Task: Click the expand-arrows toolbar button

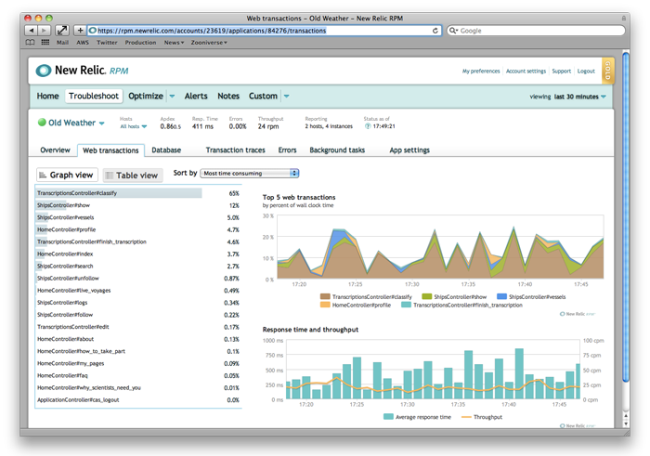Action: click(x=62, y=31)
